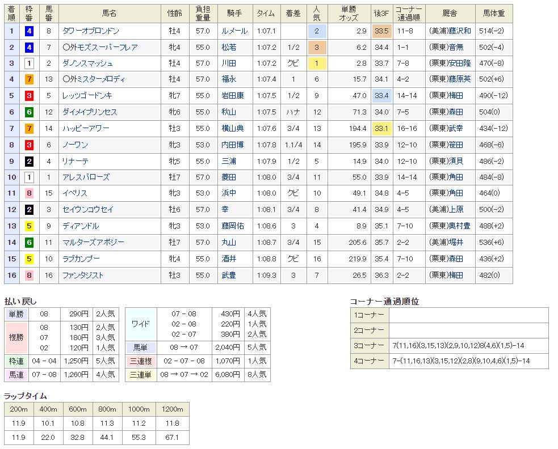Viewport: 558px width, 449px height.
Task: Open jockey link 幸
Action: (x=225, y=209)
